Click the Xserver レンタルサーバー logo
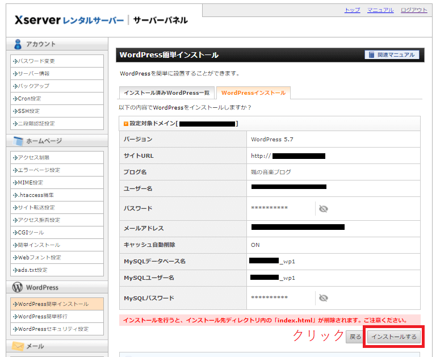 (69, 20)
